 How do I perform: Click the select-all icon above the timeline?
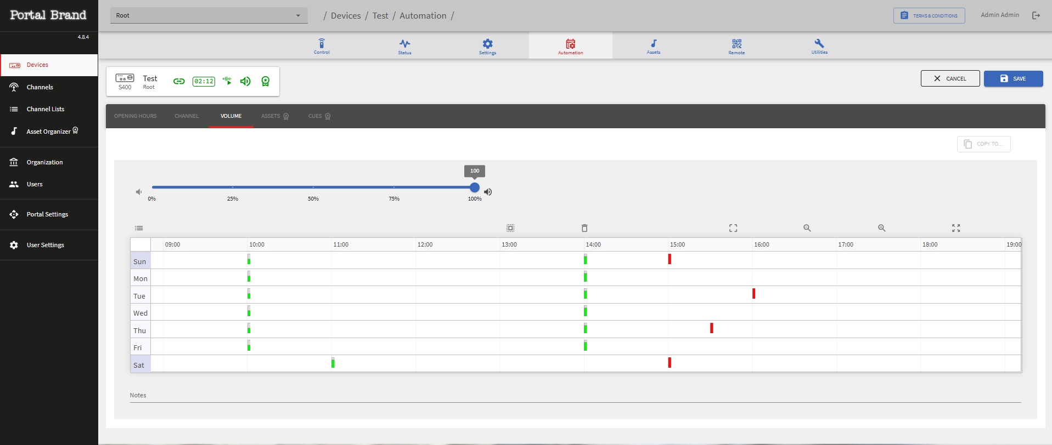[510, 228]
